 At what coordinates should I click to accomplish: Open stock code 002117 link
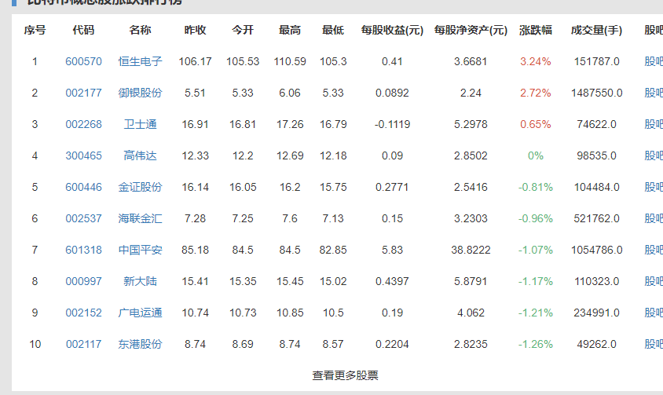(x=83, y=344)
